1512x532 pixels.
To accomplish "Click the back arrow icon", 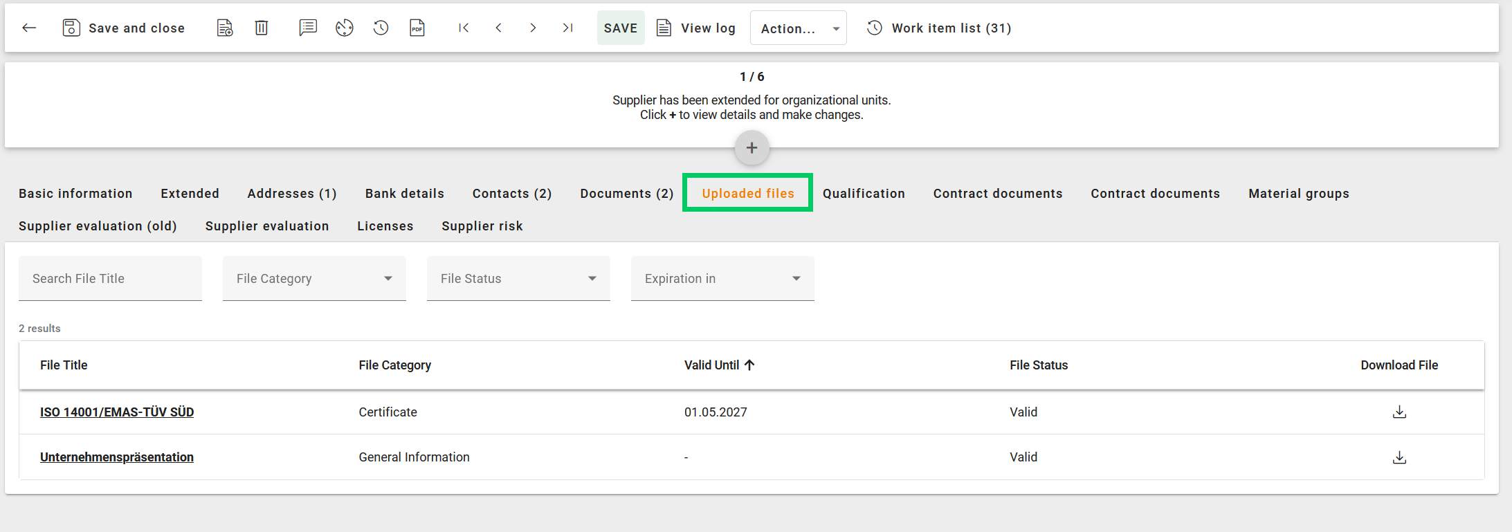I will [29, 28].
